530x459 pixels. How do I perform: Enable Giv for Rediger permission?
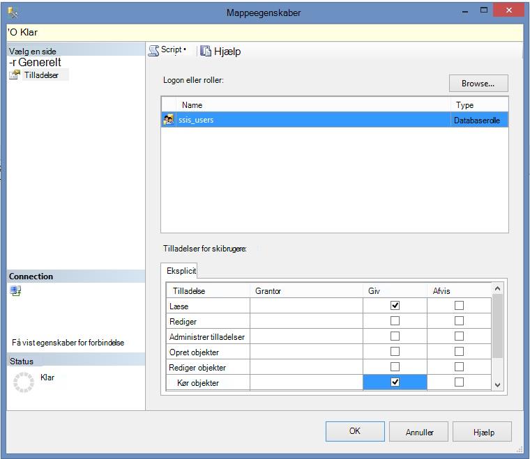[x=395, y=320]
